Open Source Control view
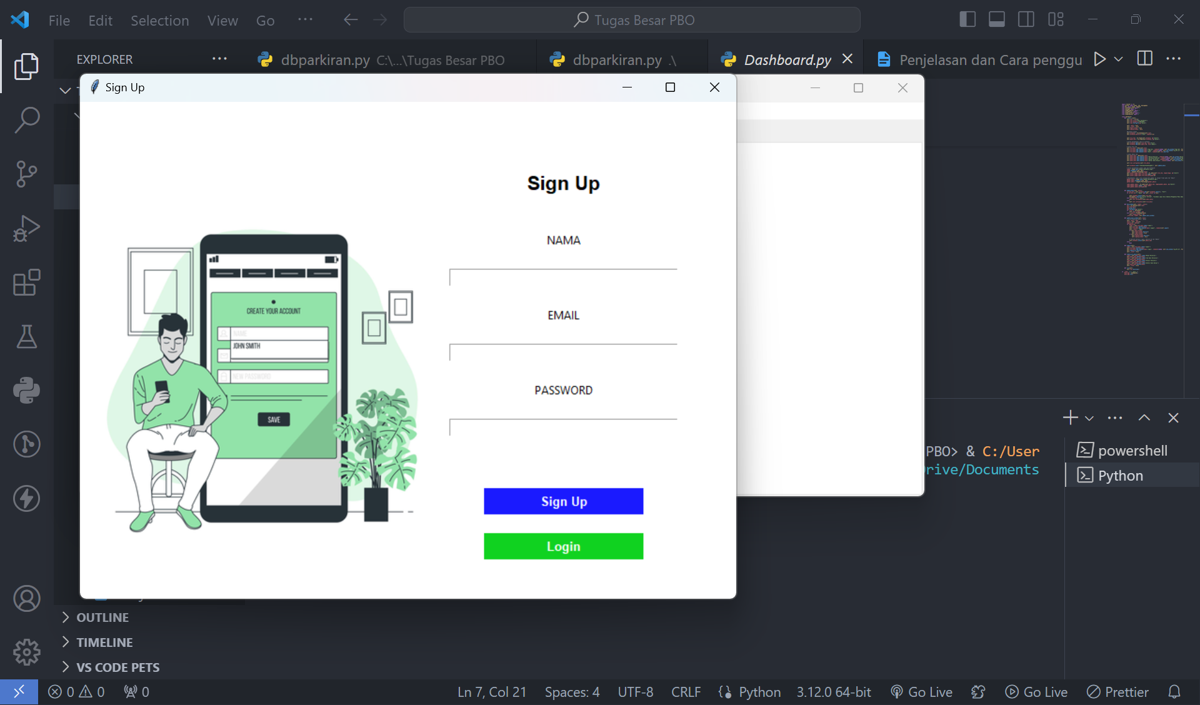Screen dimensions: 1200x705 [x=26, y=174]
